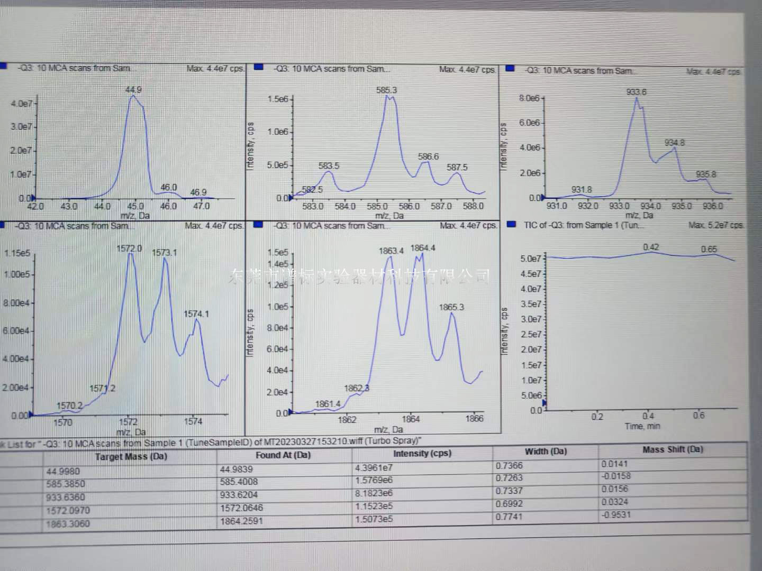The height and width of the screenshot is (571, 762).
Task: Click the mass shift cell showing -0.9531
Action: tap(616, 515)
